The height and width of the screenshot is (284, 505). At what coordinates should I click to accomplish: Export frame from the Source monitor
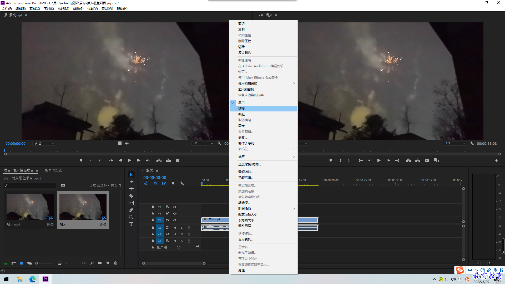tap(178, 160)
